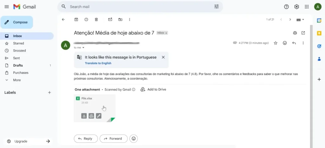The image size is (325, 148).
Task: Open the Support help icon
Action: click(287, 7)
